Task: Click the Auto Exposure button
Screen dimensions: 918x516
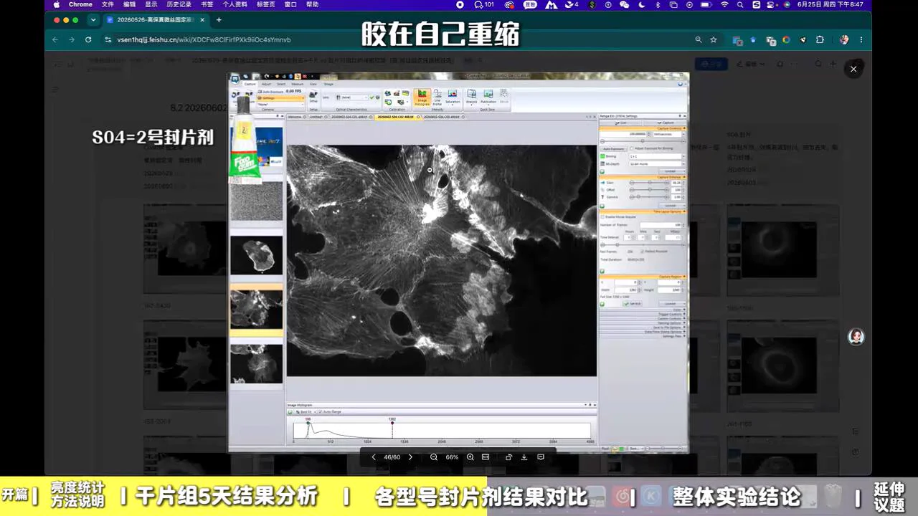Action: (613, 148)
